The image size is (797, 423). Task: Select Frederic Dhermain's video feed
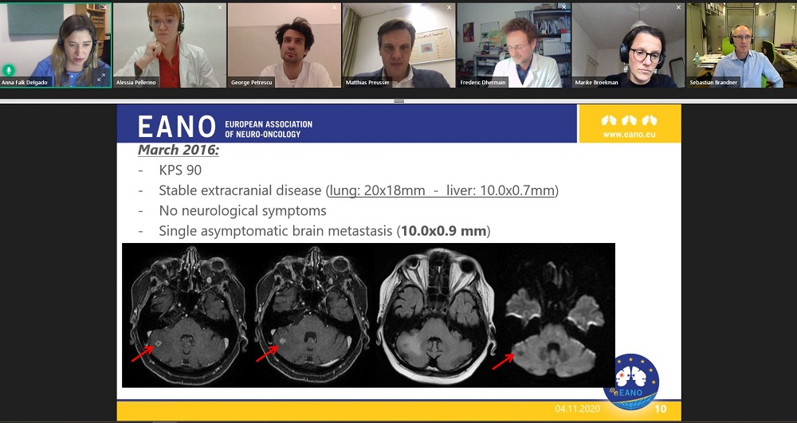click(x=514, y=45)
